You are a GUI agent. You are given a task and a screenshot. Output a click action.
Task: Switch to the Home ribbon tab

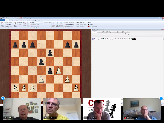pos(7,20)
